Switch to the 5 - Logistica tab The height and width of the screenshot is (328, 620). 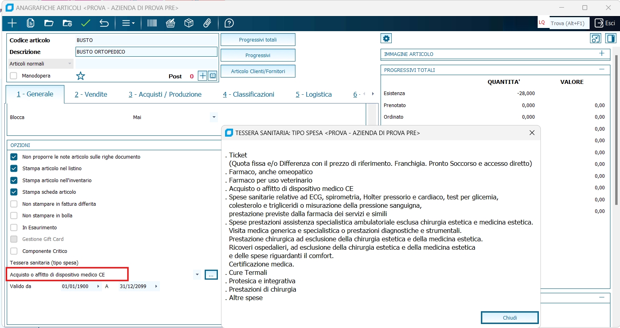(x=314, y=94)
